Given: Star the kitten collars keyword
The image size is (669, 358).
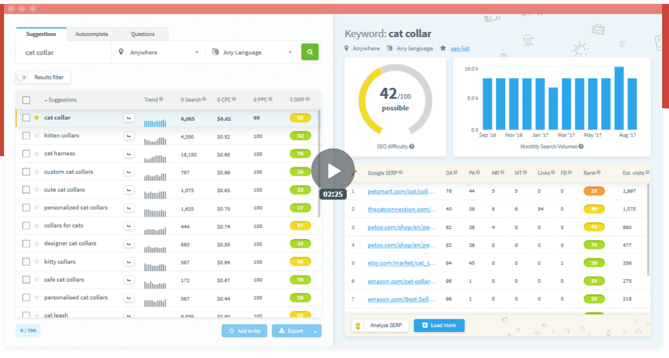Looking at the screenshot, I should pos(37,136).
